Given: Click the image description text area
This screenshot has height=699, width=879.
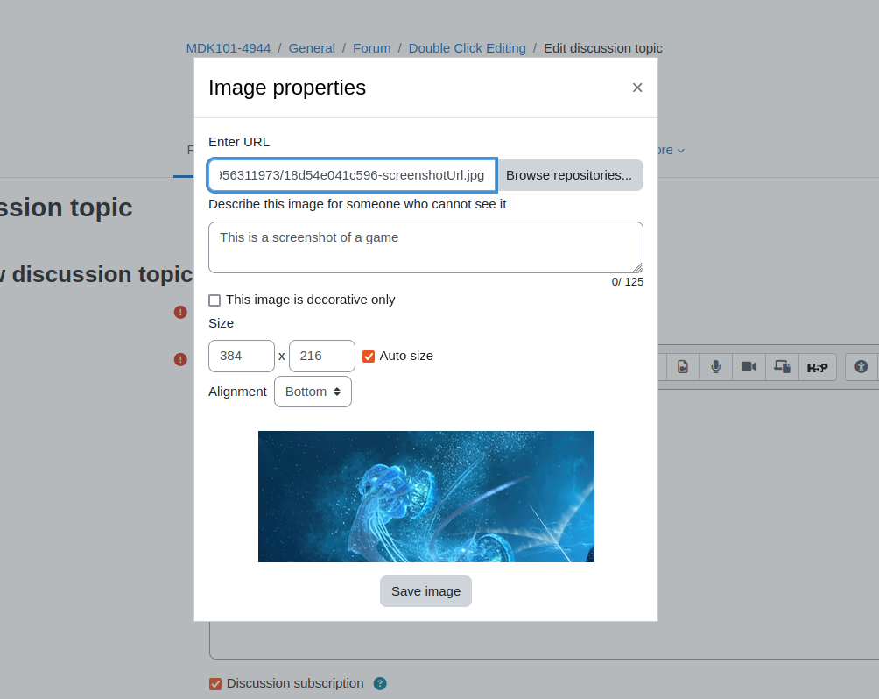Looking at the screenshot, I should tap(425, 247).
